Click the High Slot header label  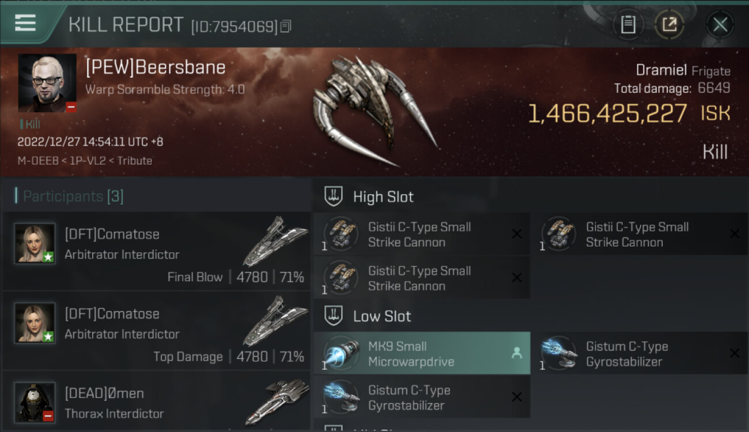tap(383, 197)
